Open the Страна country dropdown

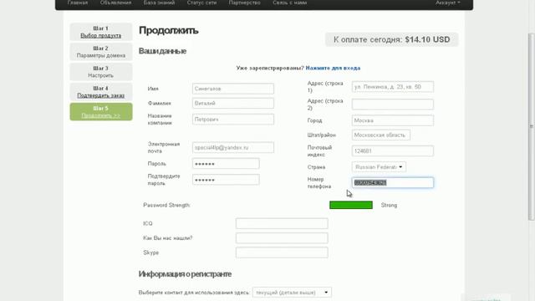pos(379,167)
